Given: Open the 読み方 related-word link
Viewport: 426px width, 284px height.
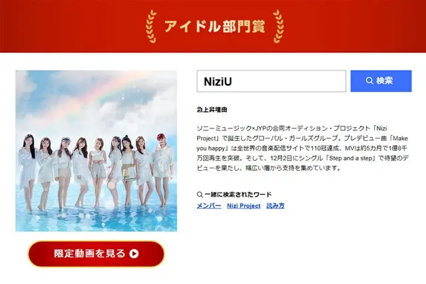Looking at the screenshot, I should point(275,206).
